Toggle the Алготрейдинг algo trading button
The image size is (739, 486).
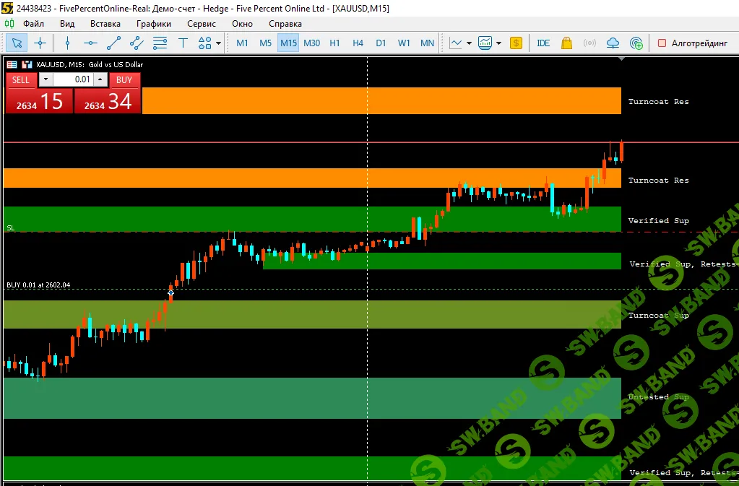(x=692, y=43)
